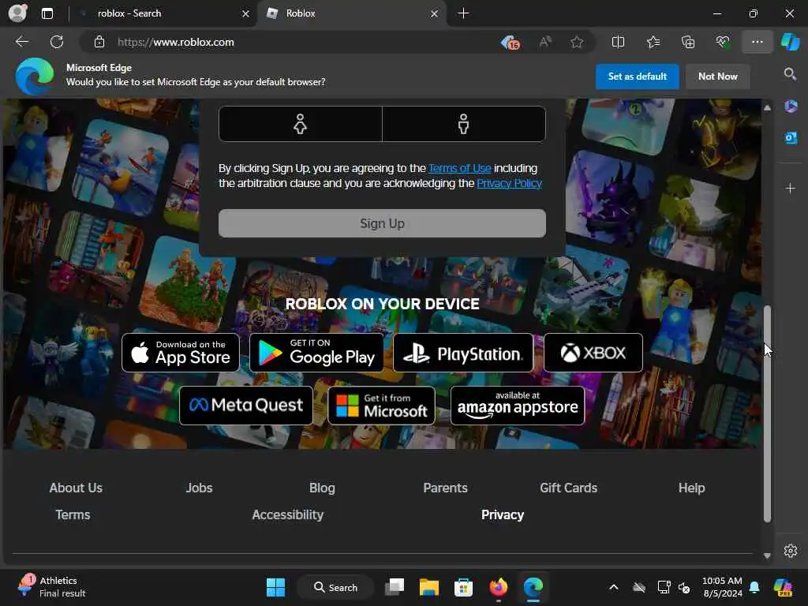The width and height of the screenshot is (808, 606).
Task: Open the sidebar search icon
Action: pos(790,74)
